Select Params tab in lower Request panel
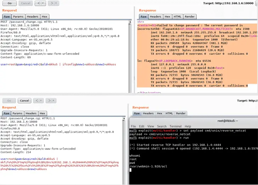This screenshot has height=185, width=258. tap(17, 113)
